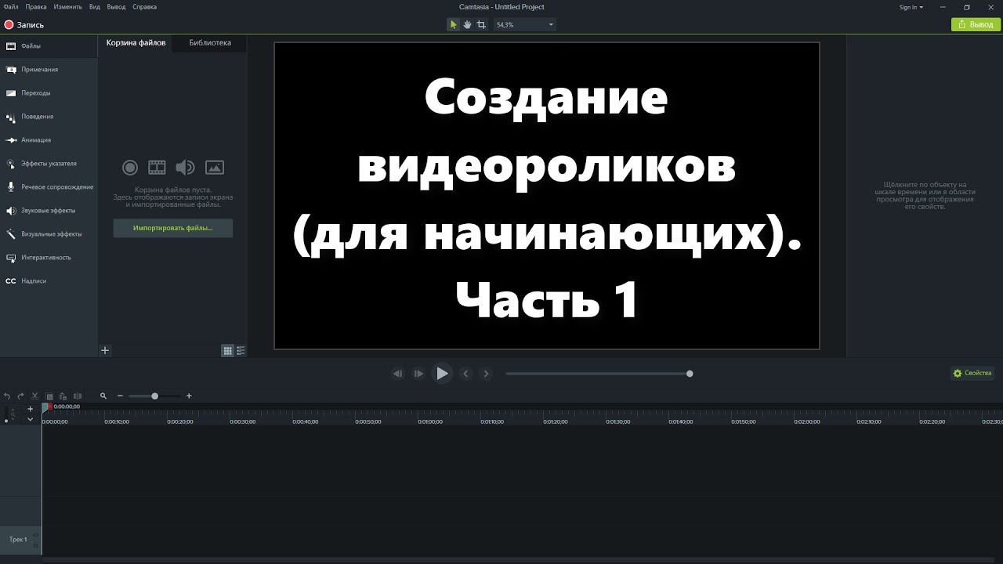The width and height of the screenshot is (1003, 564).
Task: Expand track options chevron below add-track plus
Action: pos(31,419)
